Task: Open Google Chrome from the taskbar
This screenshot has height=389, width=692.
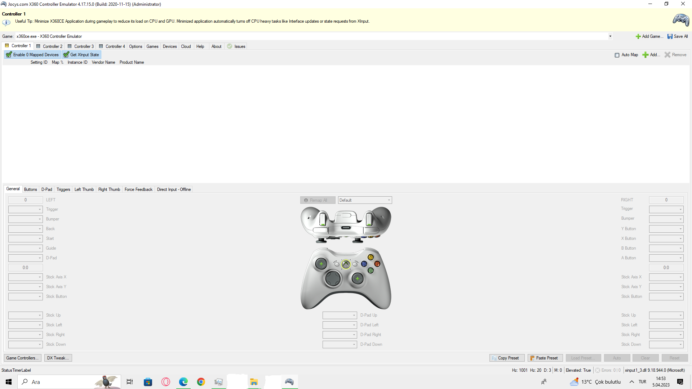Action: pyautogui.click(x=201, y=382)
